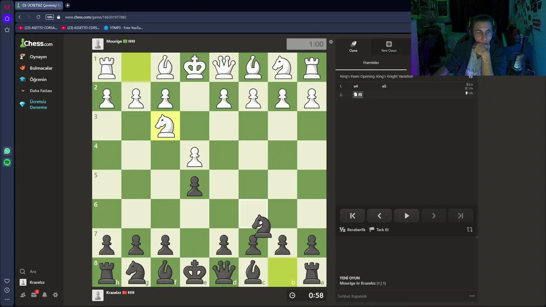The image size is (546, 307).
Task: Open messages envelope with notification badge
Action: click(x=34, y=294)
